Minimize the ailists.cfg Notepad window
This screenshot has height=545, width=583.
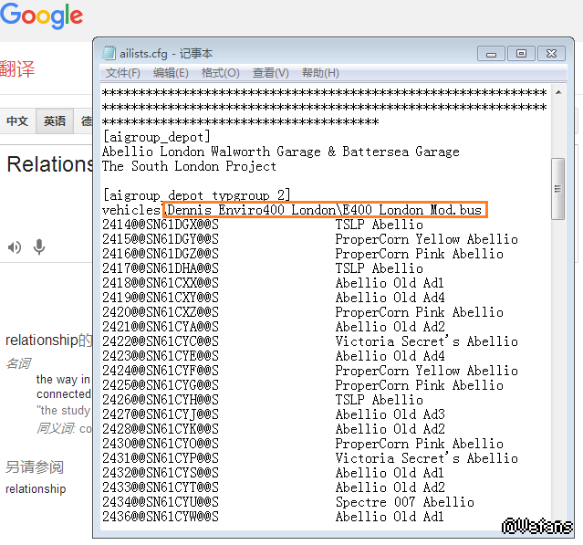pos(491,54)
